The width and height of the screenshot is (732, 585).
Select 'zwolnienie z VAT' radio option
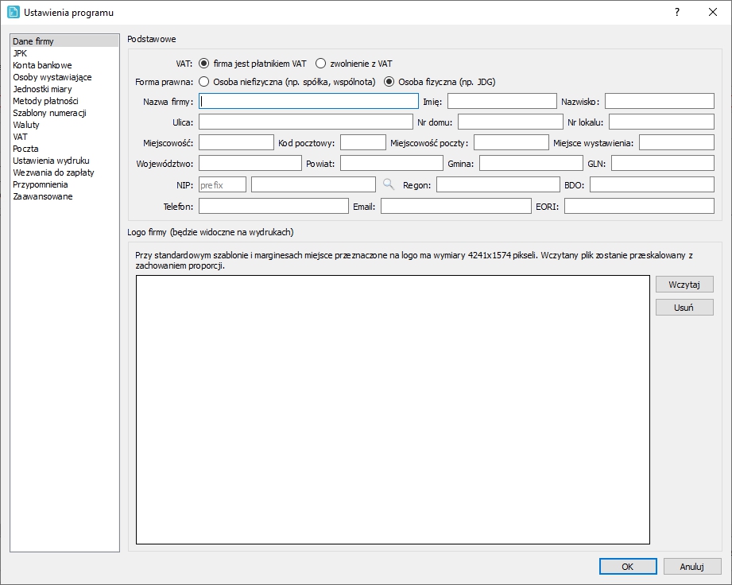(321, 64)
